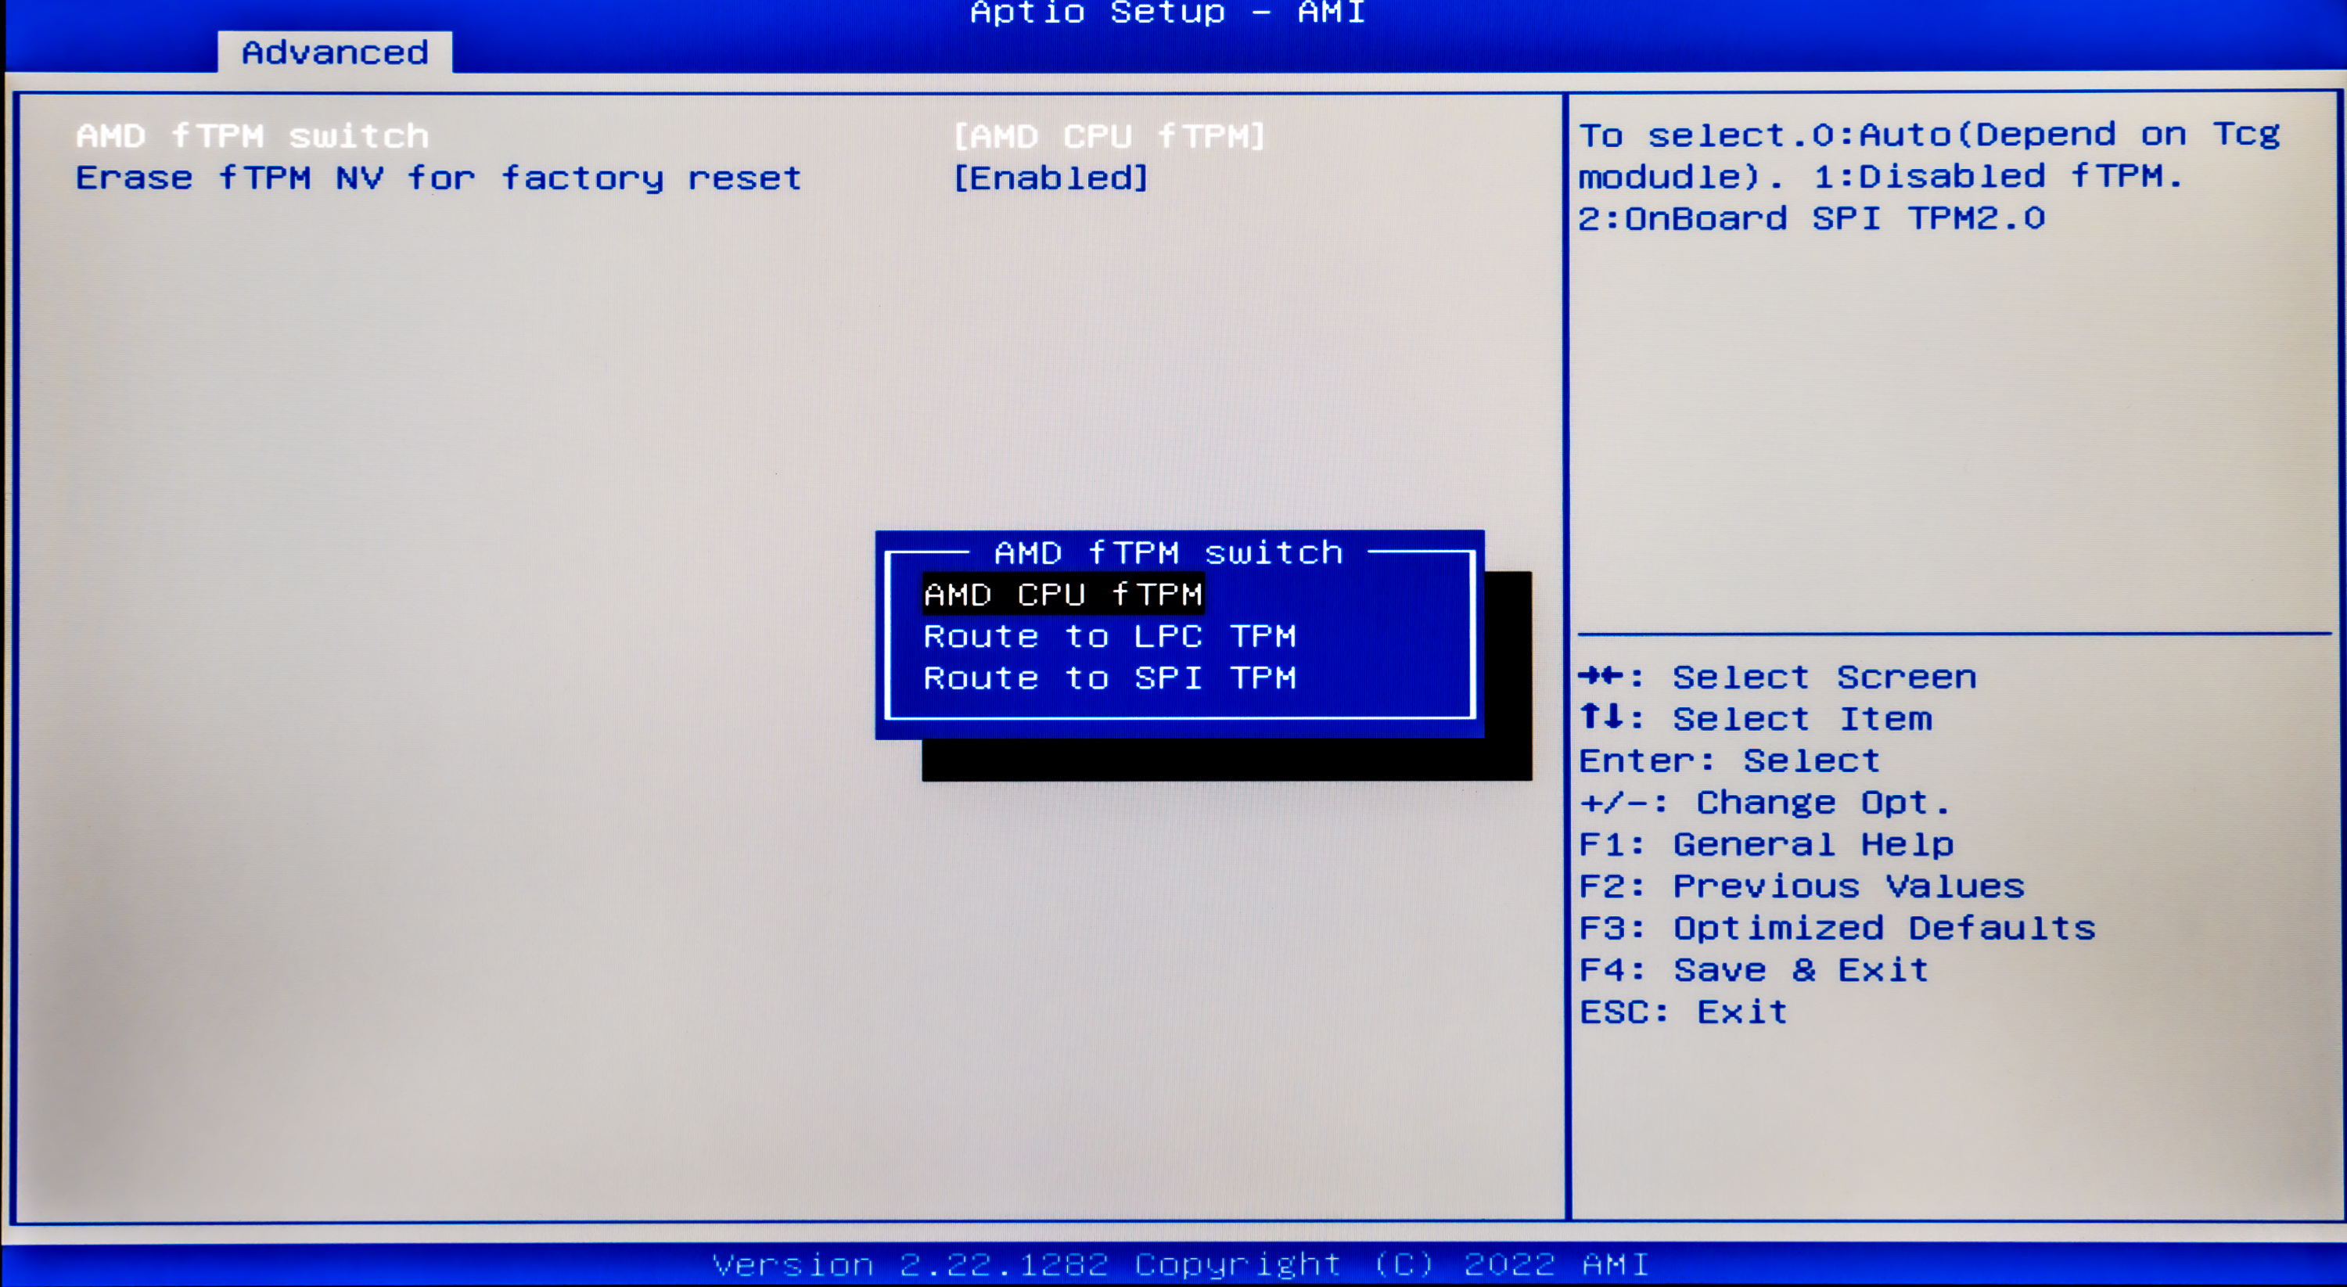This screenshot has height=1287, width=2347.
Task: Click the up-down arrows Select Item icon
Action: coord(1601,717)
